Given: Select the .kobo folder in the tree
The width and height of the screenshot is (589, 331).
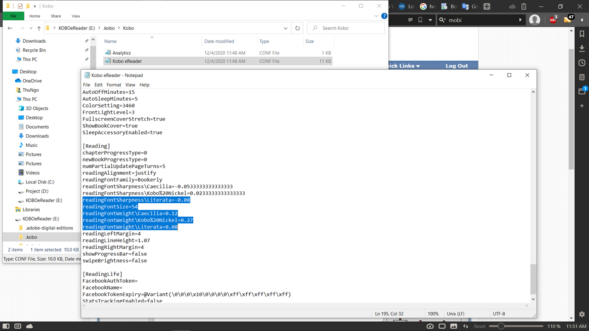Looking at the screenshot, I should [x=31, y=237].
